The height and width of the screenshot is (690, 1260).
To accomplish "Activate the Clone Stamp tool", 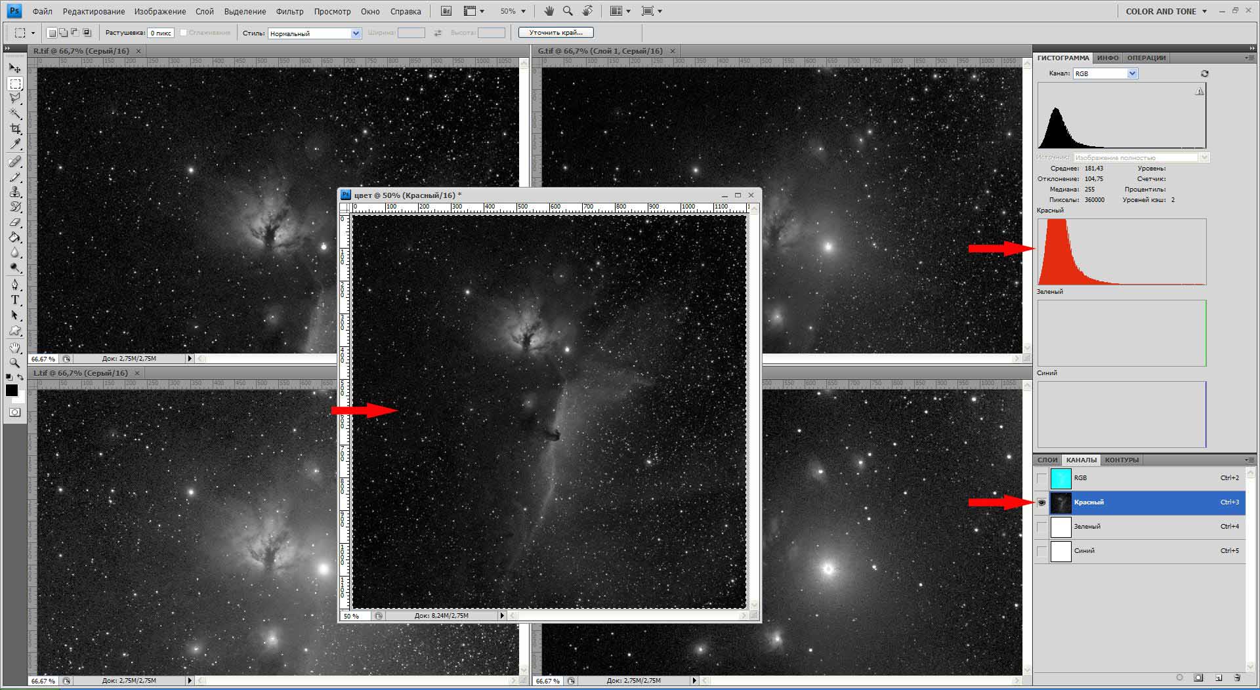I will (15, 192).
